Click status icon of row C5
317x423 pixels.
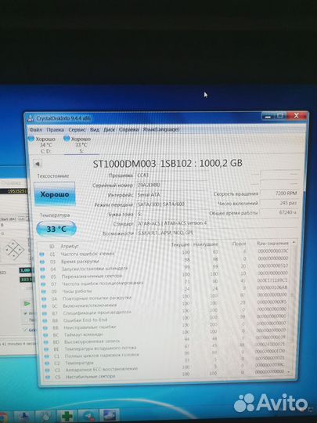coord(48,377)
